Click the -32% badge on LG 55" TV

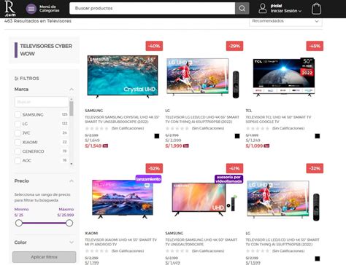tap(315, 168)
